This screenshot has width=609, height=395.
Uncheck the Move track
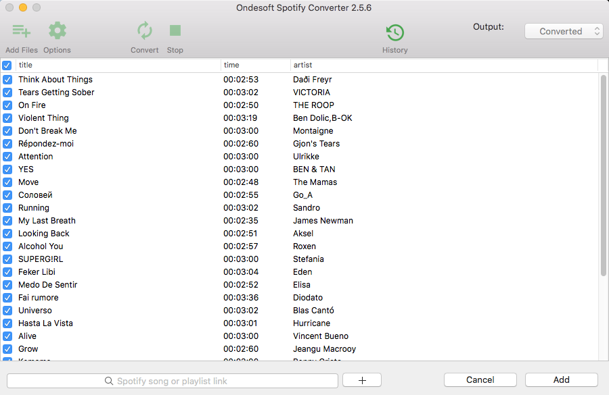coord(7,182)
